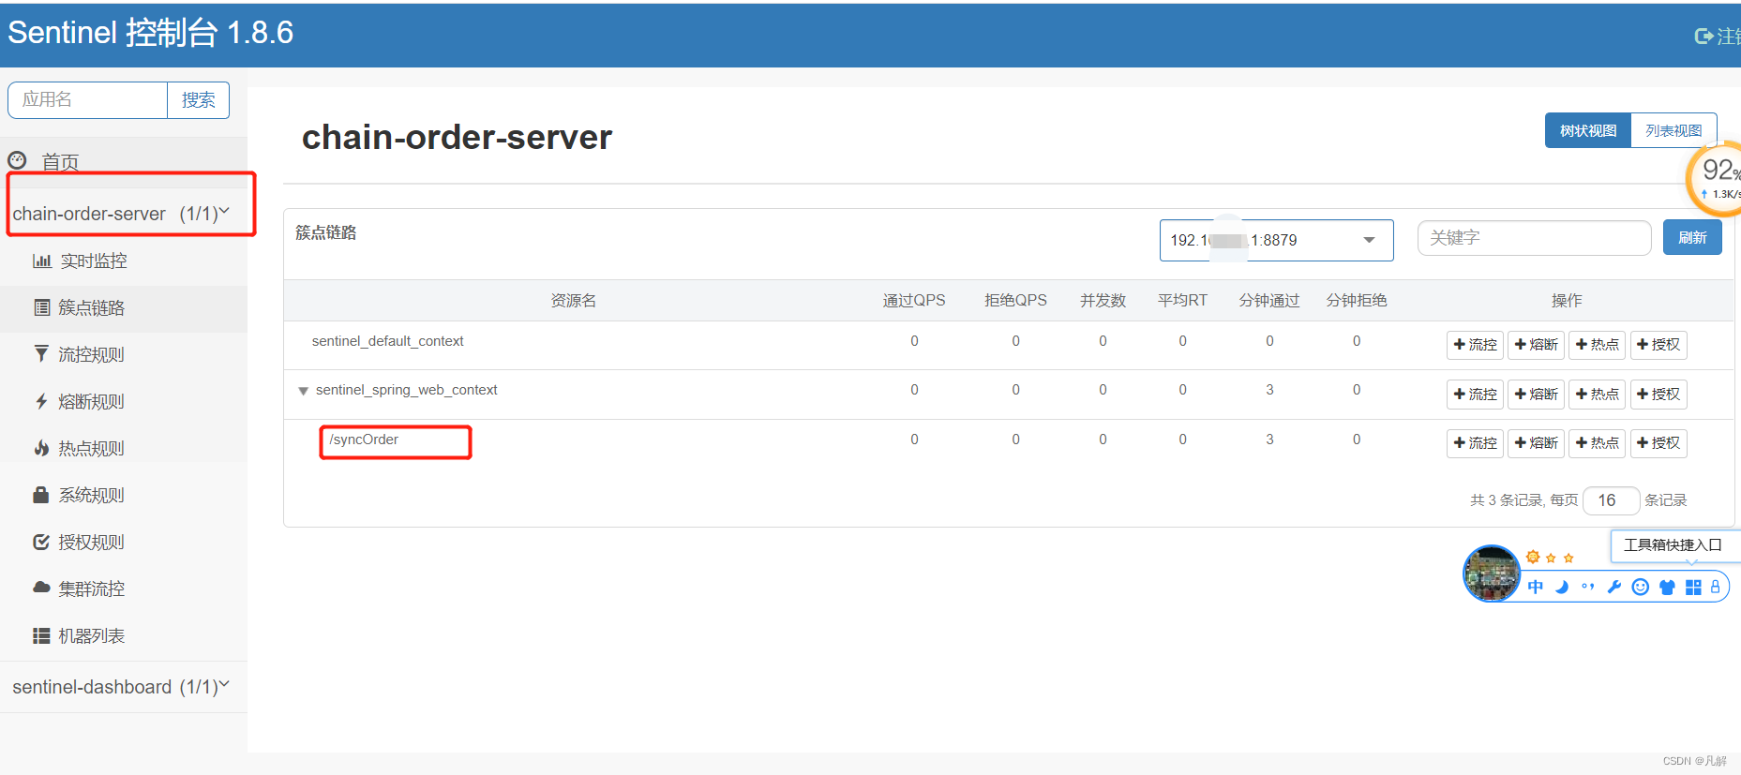Add 热点 rule for sentinel_spring_web_context

point(1598,395)
